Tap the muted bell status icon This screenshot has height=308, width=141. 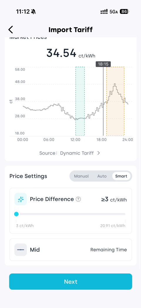pos(33,12)
